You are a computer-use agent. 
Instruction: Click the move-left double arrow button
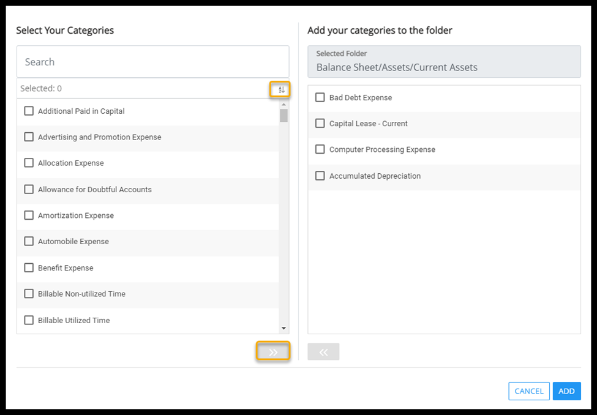[x=323, y=352]
